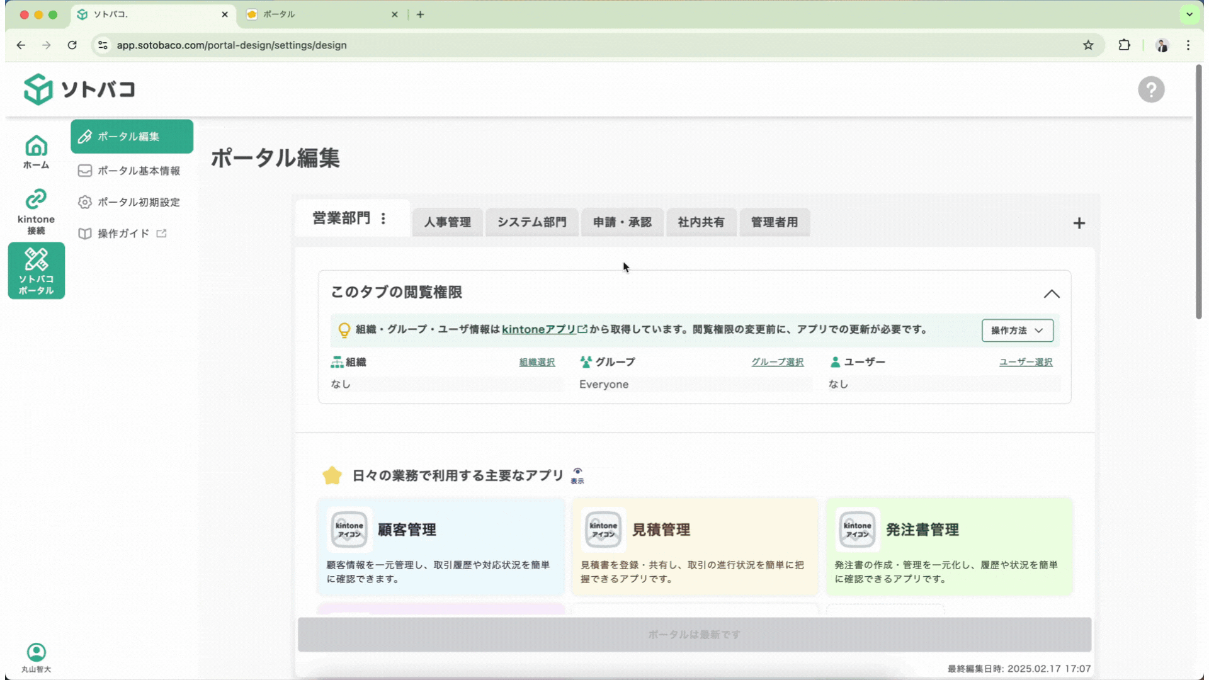Switch to the 人事管理 tab
The image size is (1209, 680).
447,222
